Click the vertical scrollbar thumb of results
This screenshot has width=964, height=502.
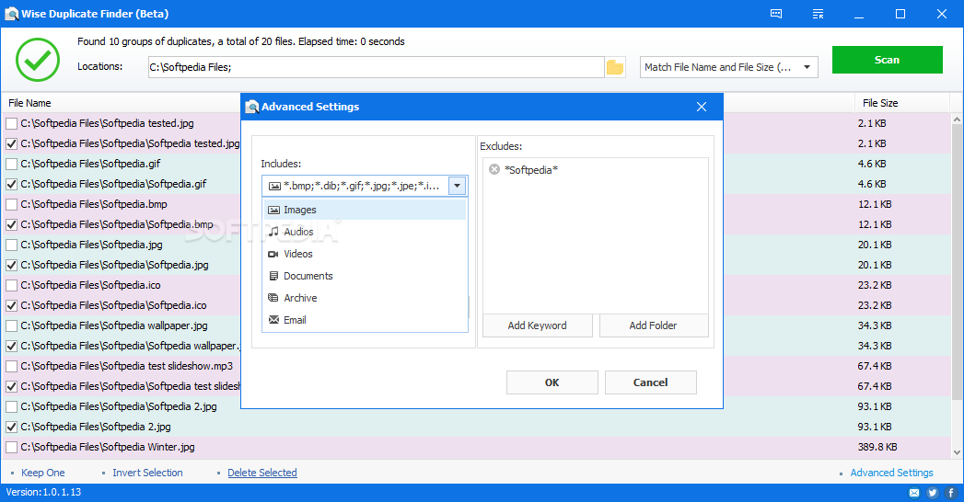click(957, 263)
